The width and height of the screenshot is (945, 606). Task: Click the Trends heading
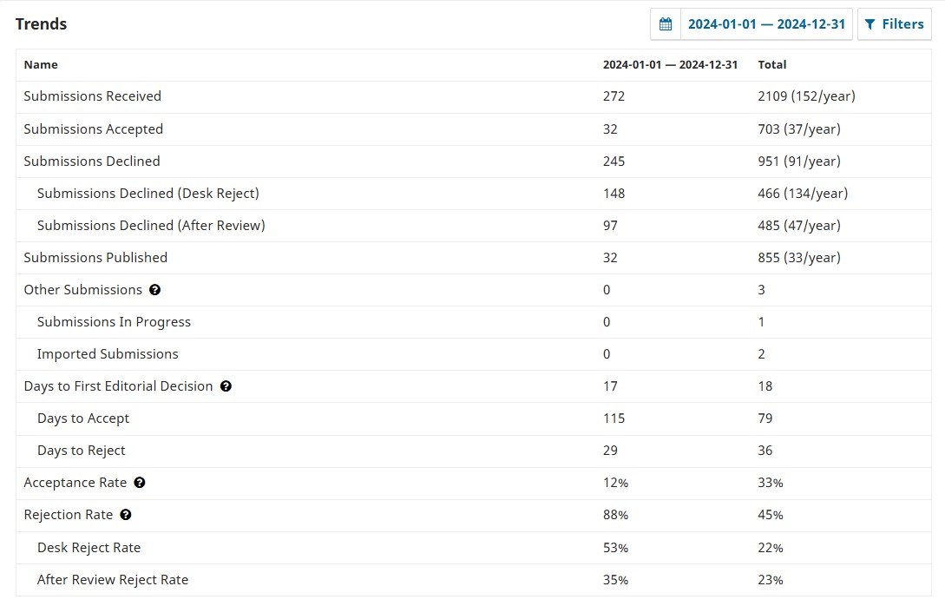[x=41, y=24]
